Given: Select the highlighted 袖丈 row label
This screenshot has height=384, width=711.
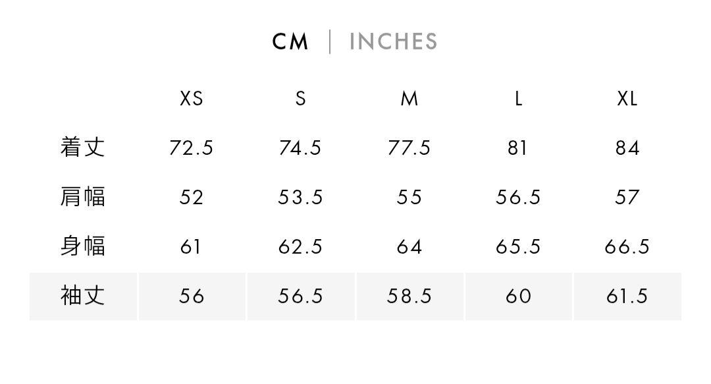Looking at the screenshot, I should [82, 296].
